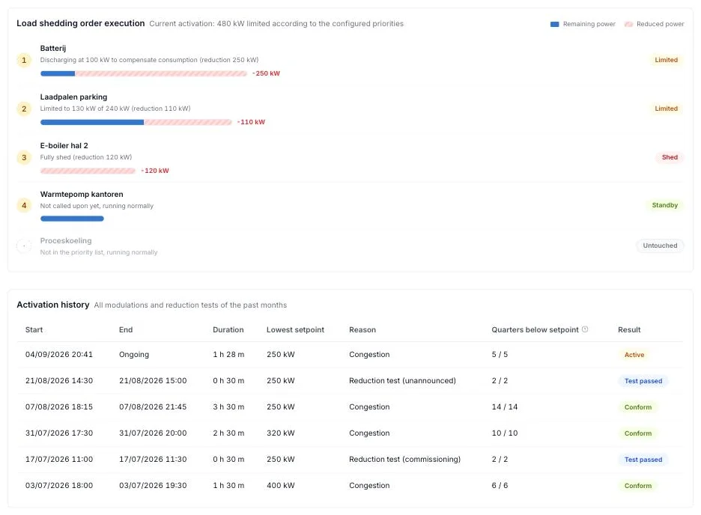
Task: Click the 10 / 10 quarters cell
Action: pyautogui.click(x=504, y=433)
